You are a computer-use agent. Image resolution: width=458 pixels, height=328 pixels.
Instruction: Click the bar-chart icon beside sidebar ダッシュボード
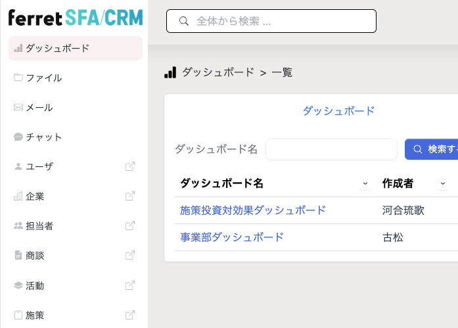coord(18,48)
